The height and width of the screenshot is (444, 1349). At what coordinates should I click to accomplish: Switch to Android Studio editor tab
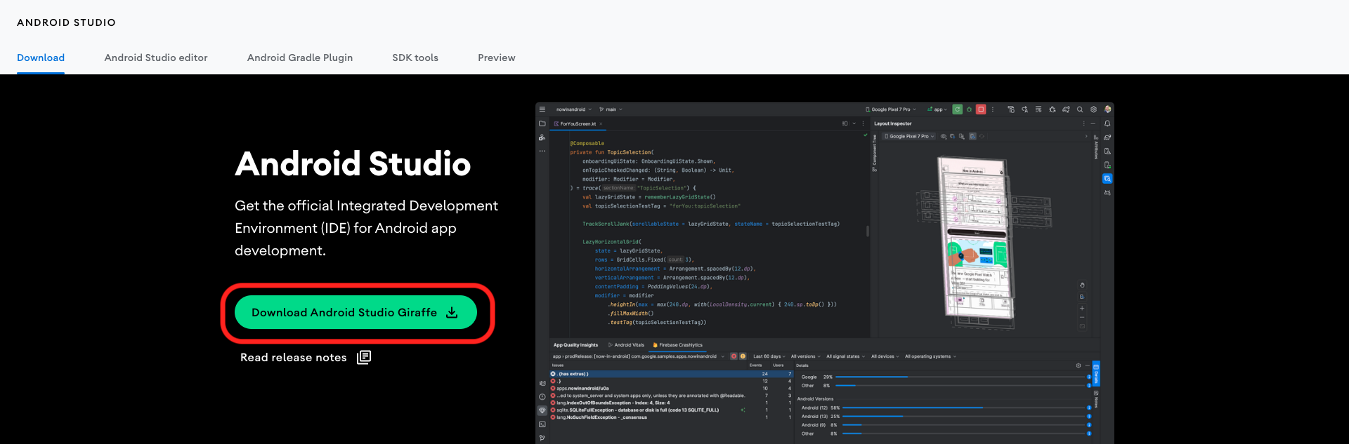(156, 58)
